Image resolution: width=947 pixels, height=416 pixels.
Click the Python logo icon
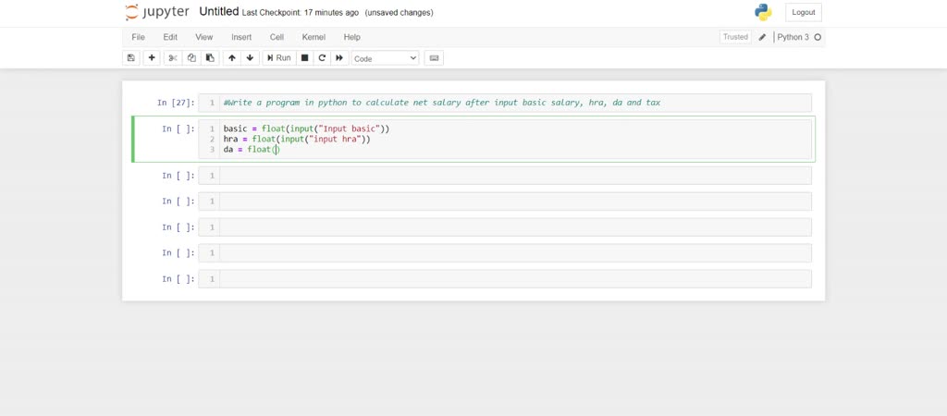(x=763, y=12)
